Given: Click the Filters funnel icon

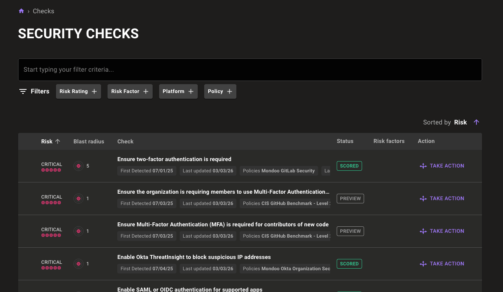Looking at the screenshot, I should (x=23, y=91).
